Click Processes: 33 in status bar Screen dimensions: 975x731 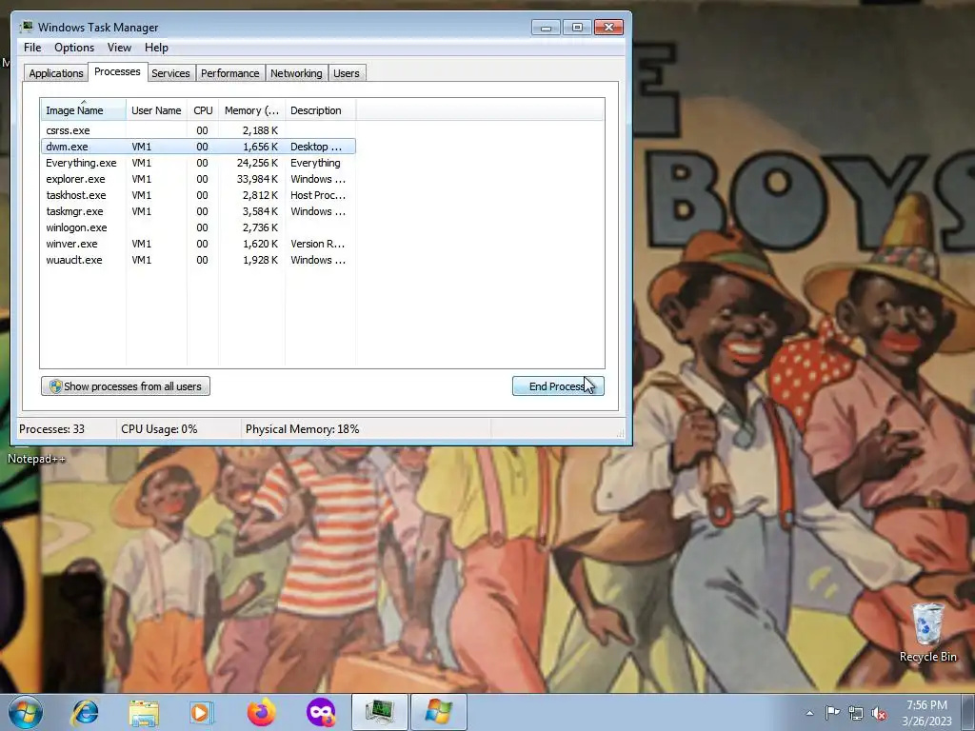(51, 429)
